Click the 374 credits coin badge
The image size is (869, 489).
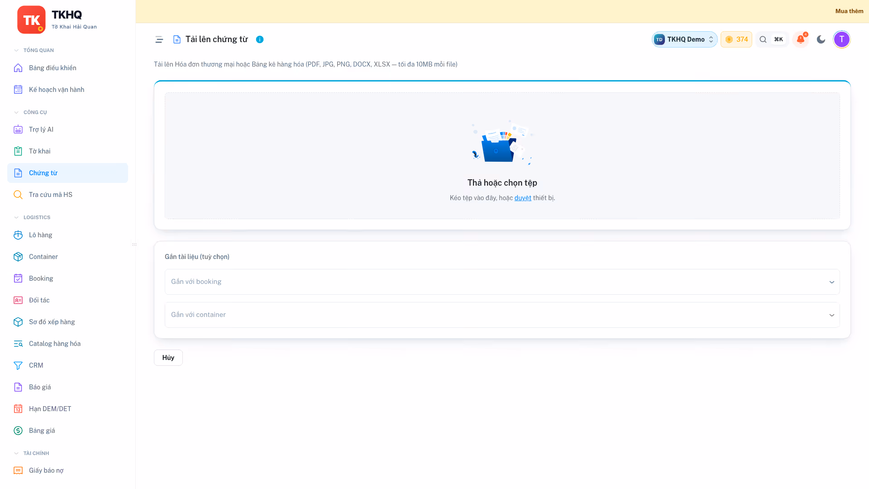(736, 39)
